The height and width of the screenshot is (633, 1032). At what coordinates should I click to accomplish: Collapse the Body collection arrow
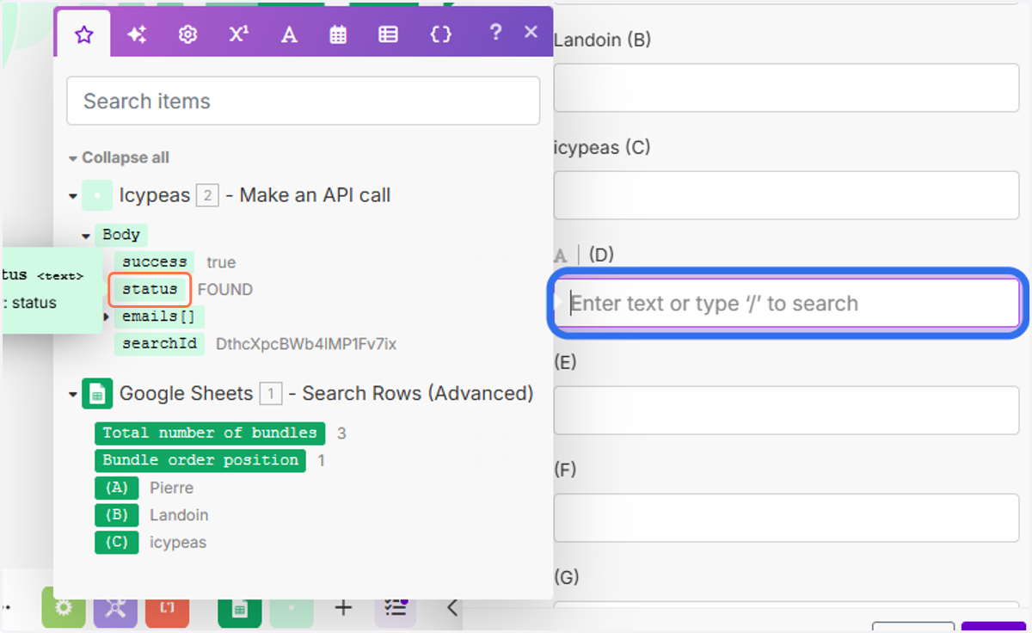pyautogui.click(x=86, y=235)
